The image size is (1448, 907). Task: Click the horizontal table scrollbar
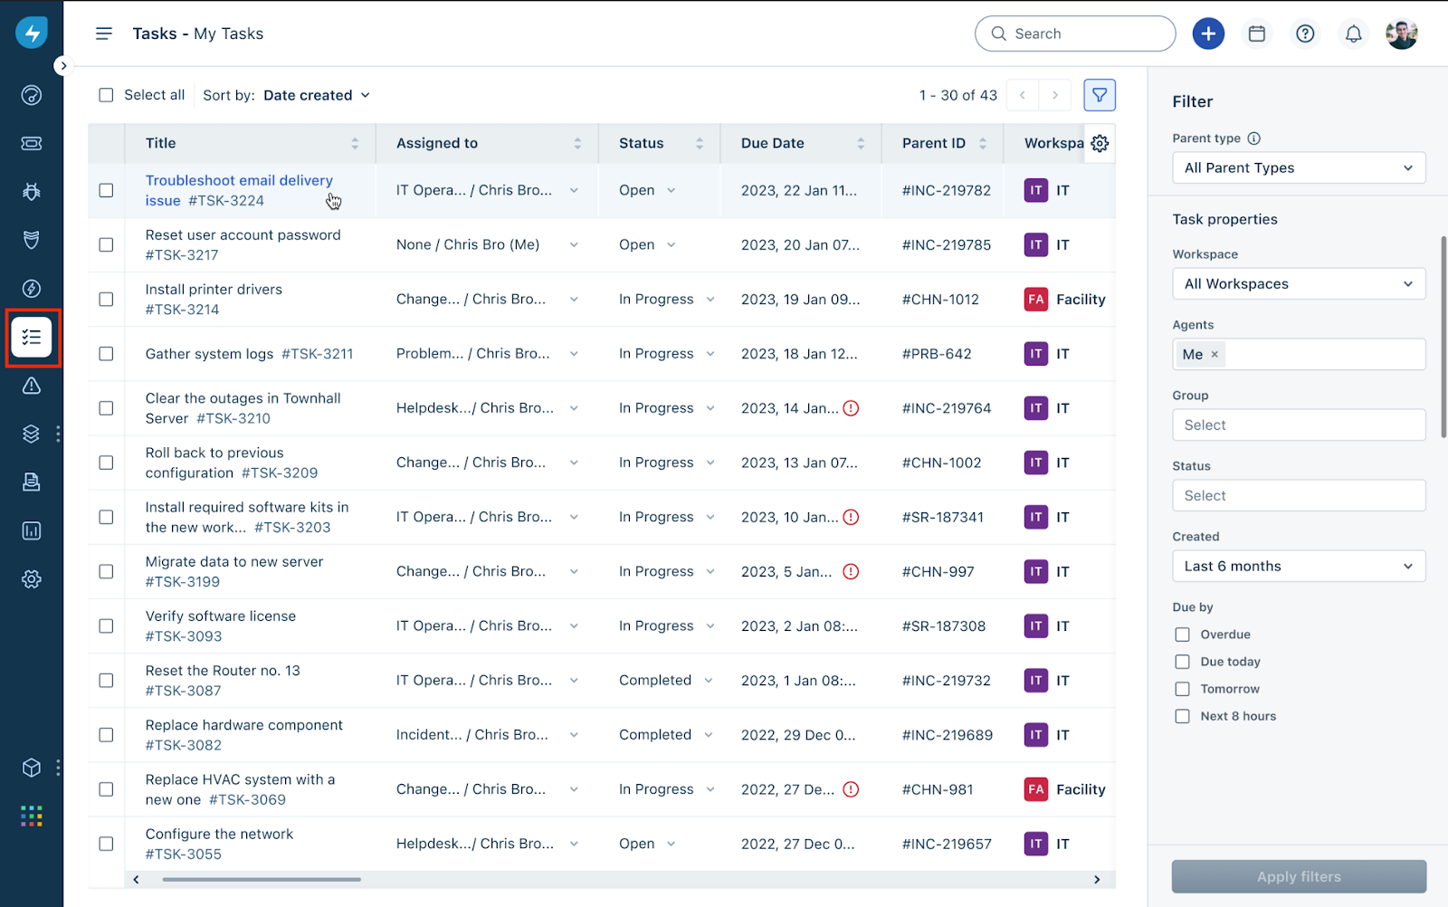click(x=262, y=879)
